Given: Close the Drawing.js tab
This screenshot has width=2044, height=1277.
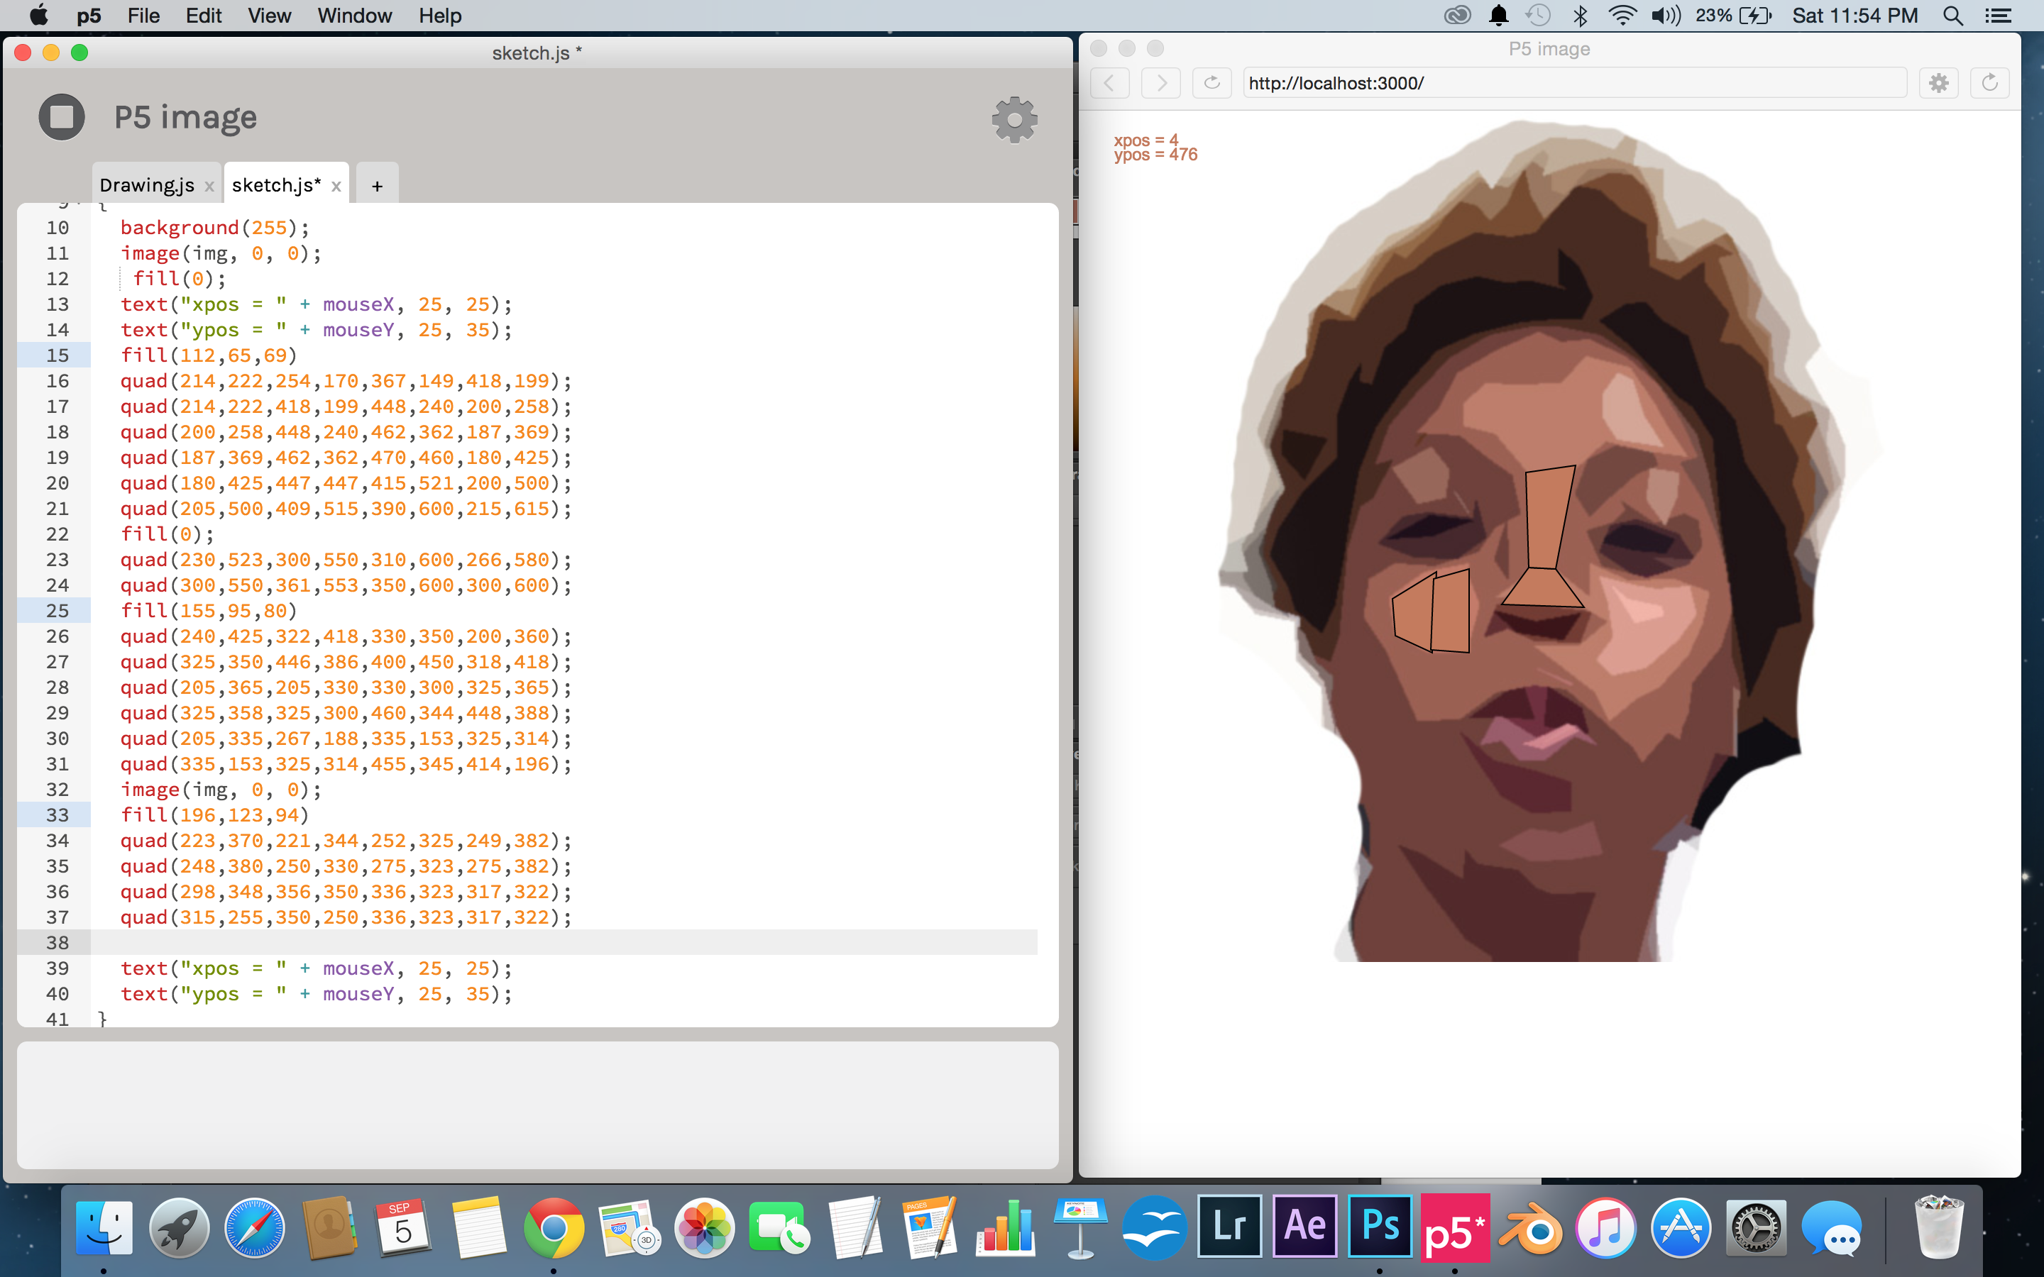Looking at the screenshot, I should [209, 187].
